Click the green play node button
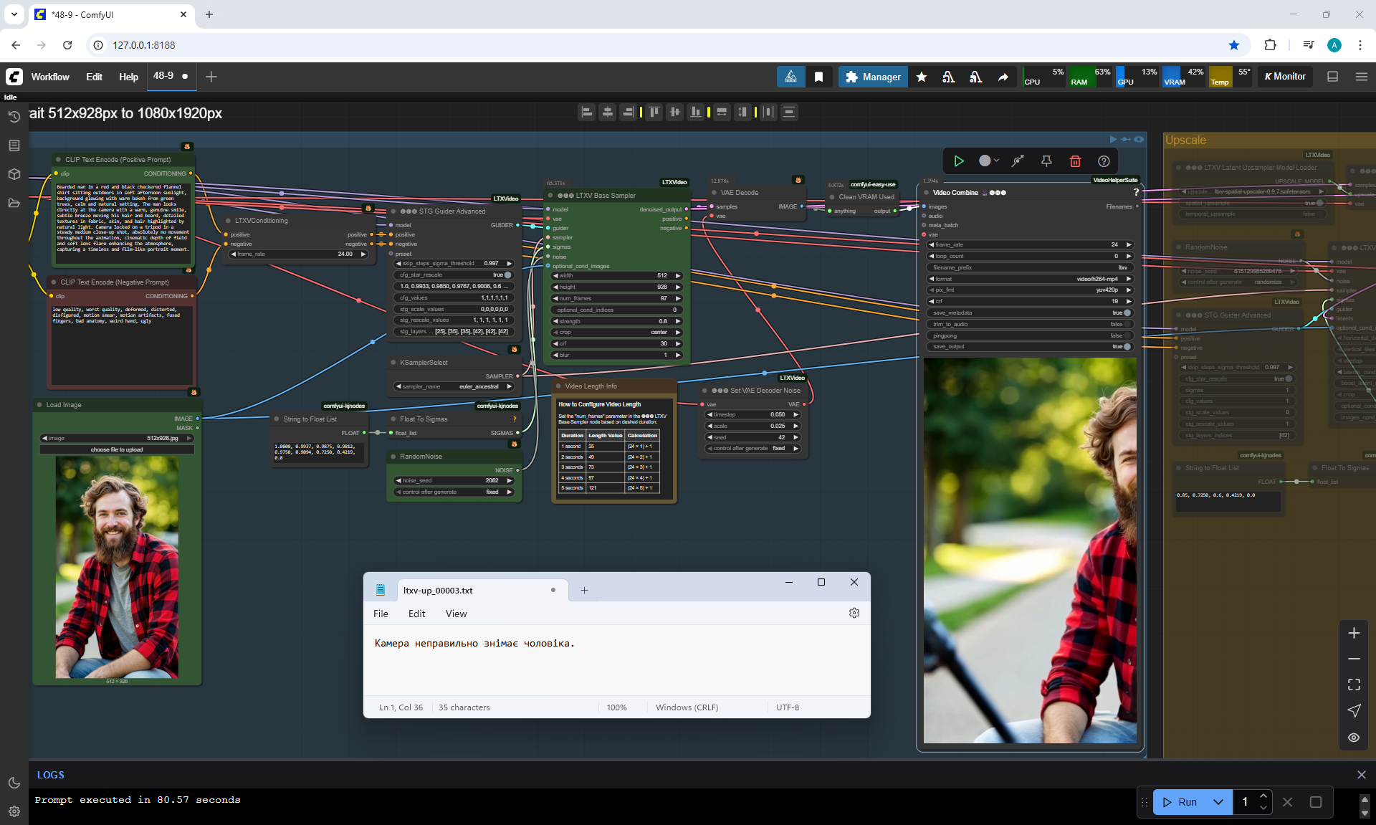The height and width of the screenshot is (825, 1376). point(958,161)
